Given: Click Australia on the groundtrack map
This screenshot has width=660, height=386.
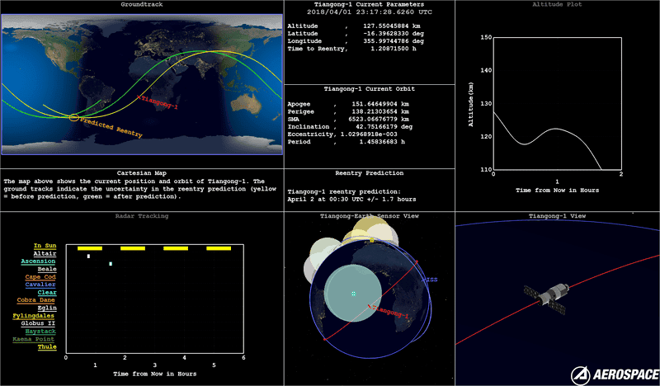Looking at the screenshot, I should (x=247, y=104).
